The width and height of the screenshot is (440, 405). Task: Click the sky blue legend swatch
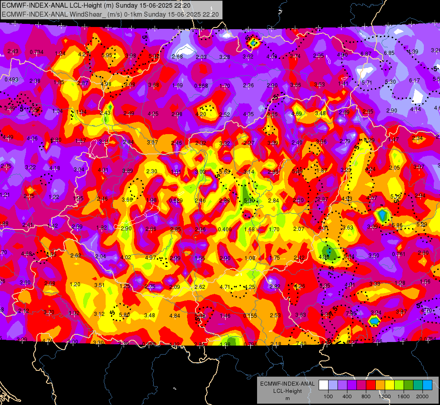tap(427, 385)
